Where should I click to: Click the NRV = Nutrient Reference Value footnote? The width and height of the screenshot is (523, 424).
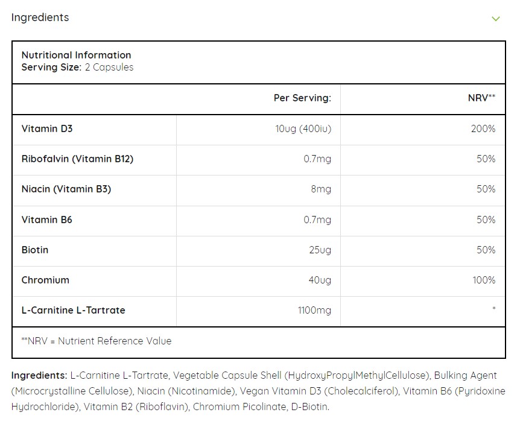[97, 341]
